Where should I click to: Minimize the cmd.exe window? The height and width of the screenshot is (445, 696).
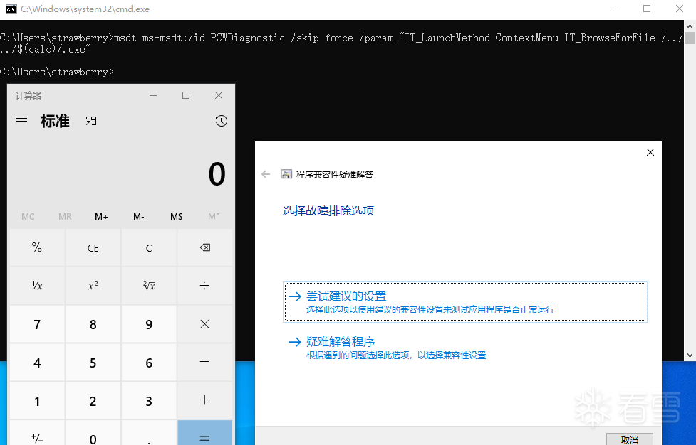pos(615,9)
